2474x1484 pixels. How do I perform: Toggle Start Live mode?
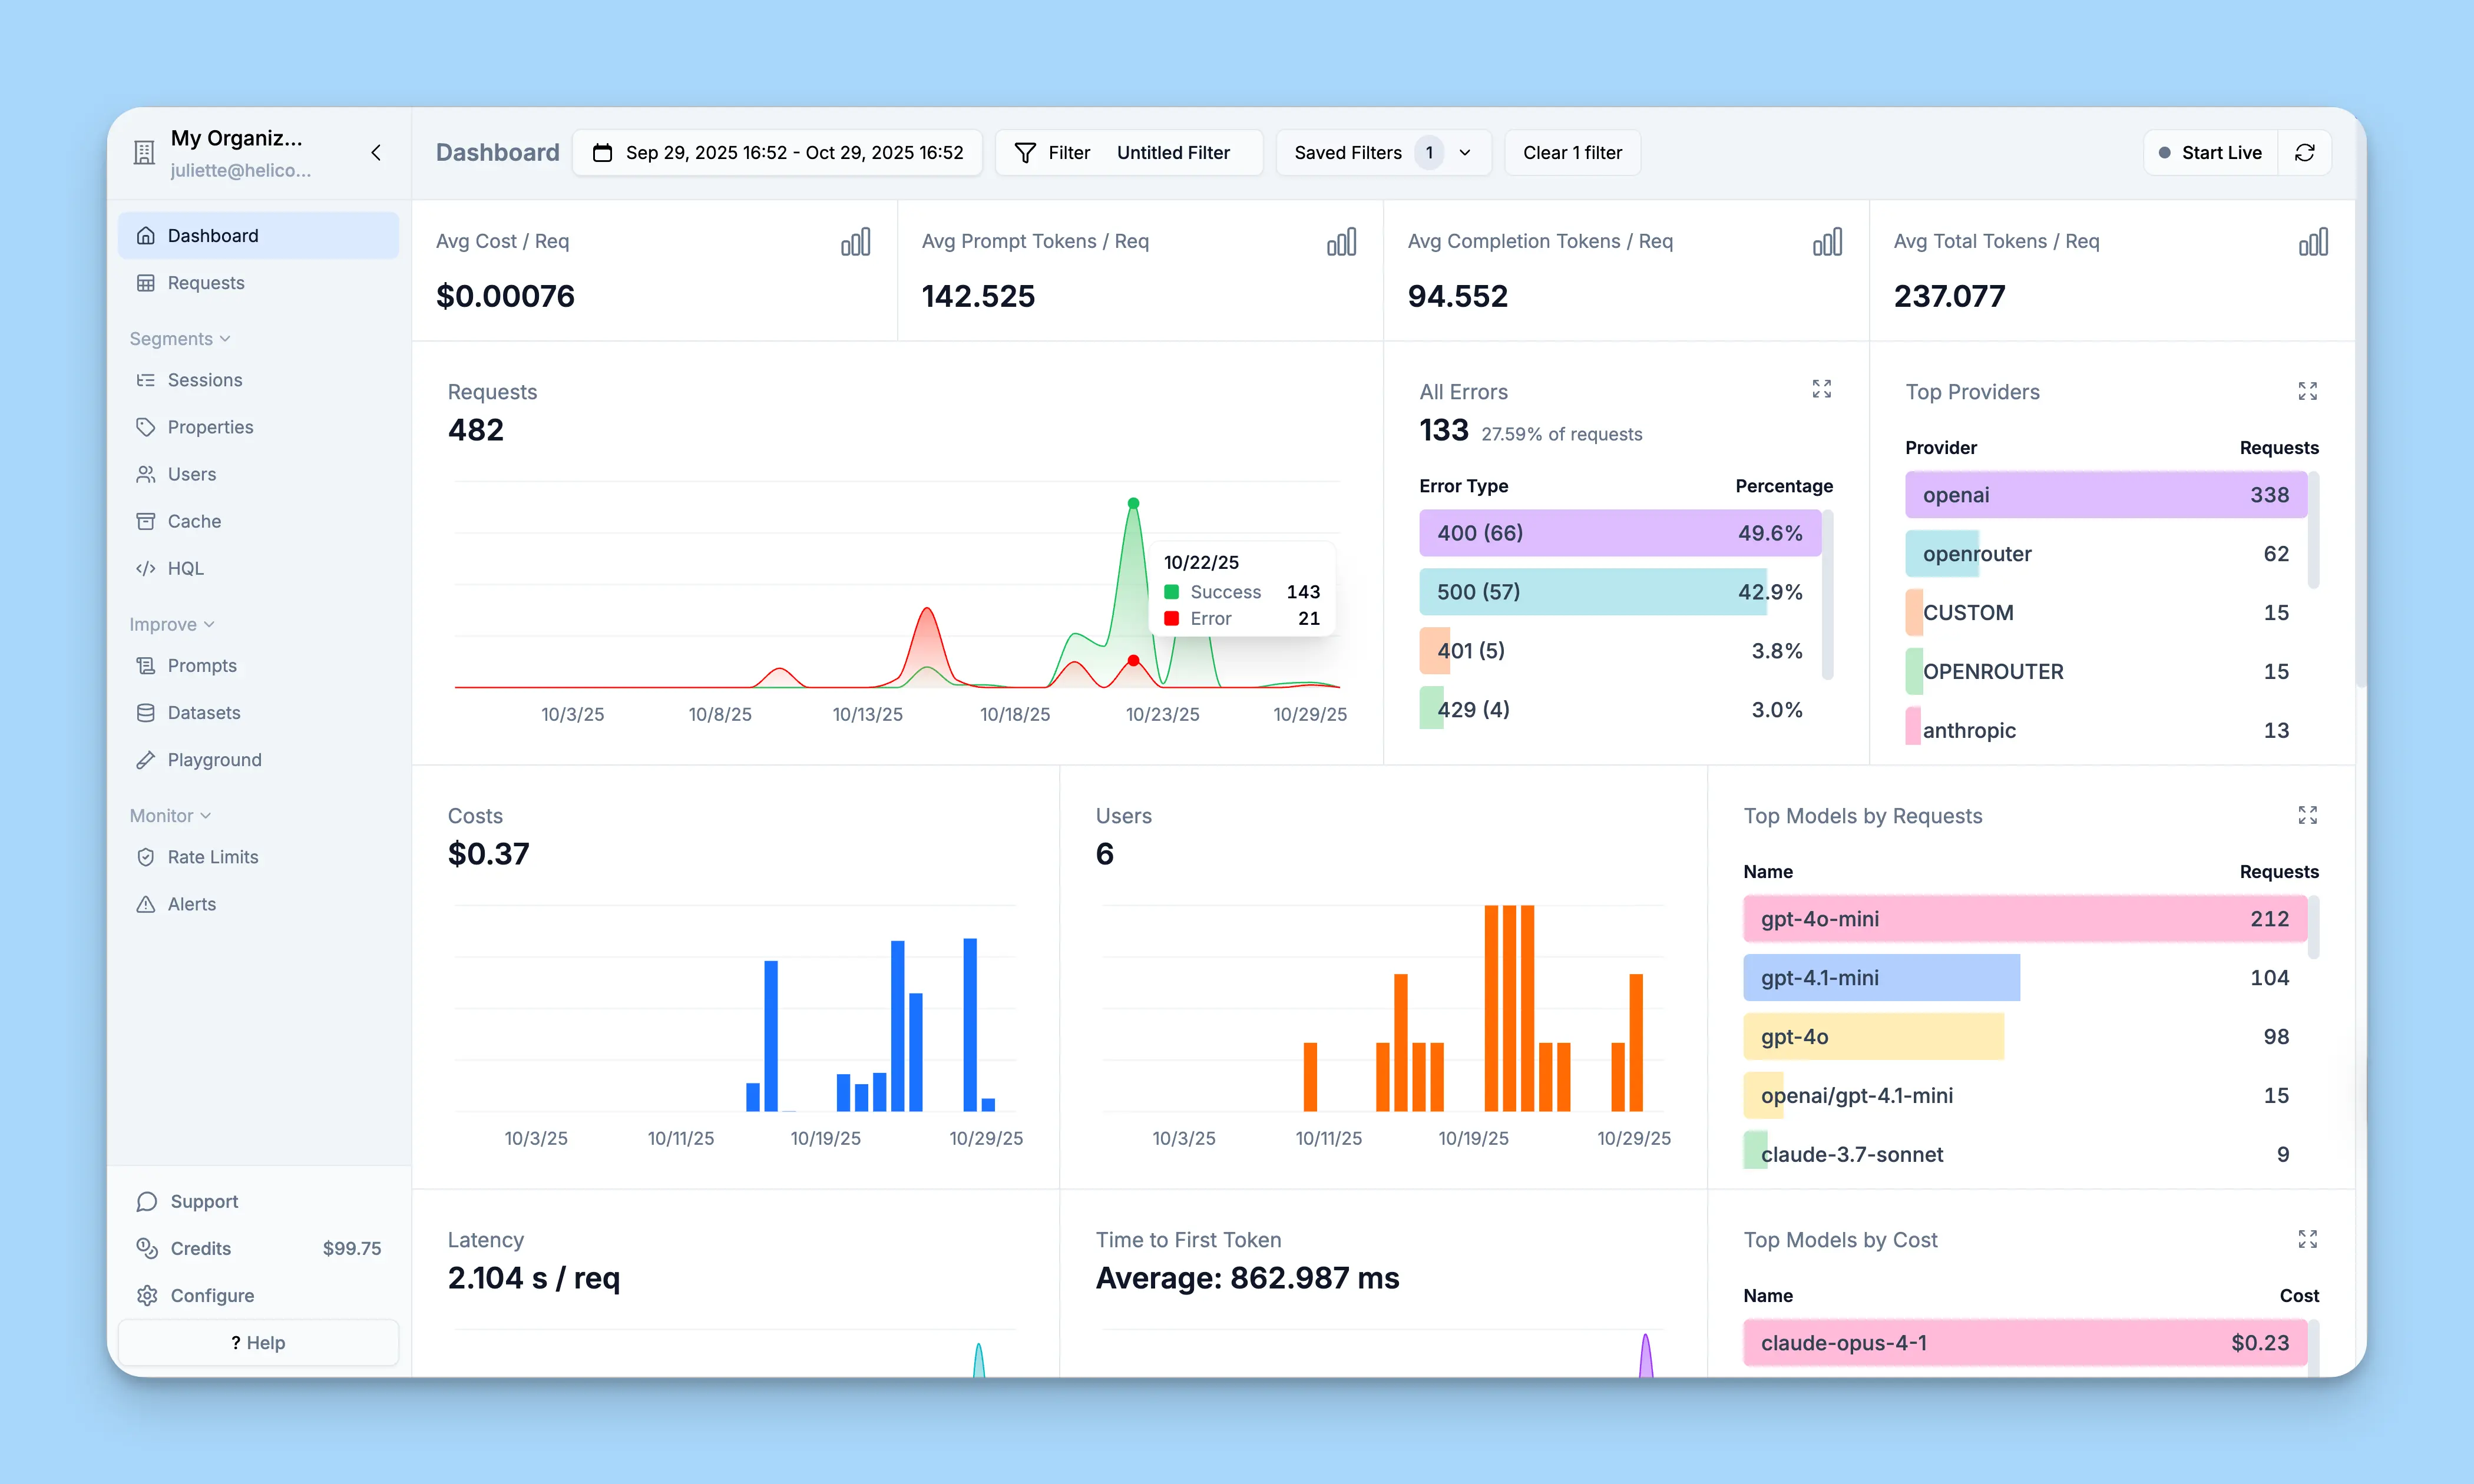2210,152
